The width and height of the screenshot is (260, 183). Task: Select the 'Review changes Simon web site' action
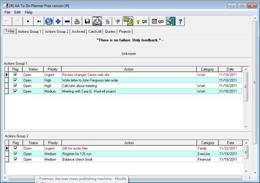[129, 75]
